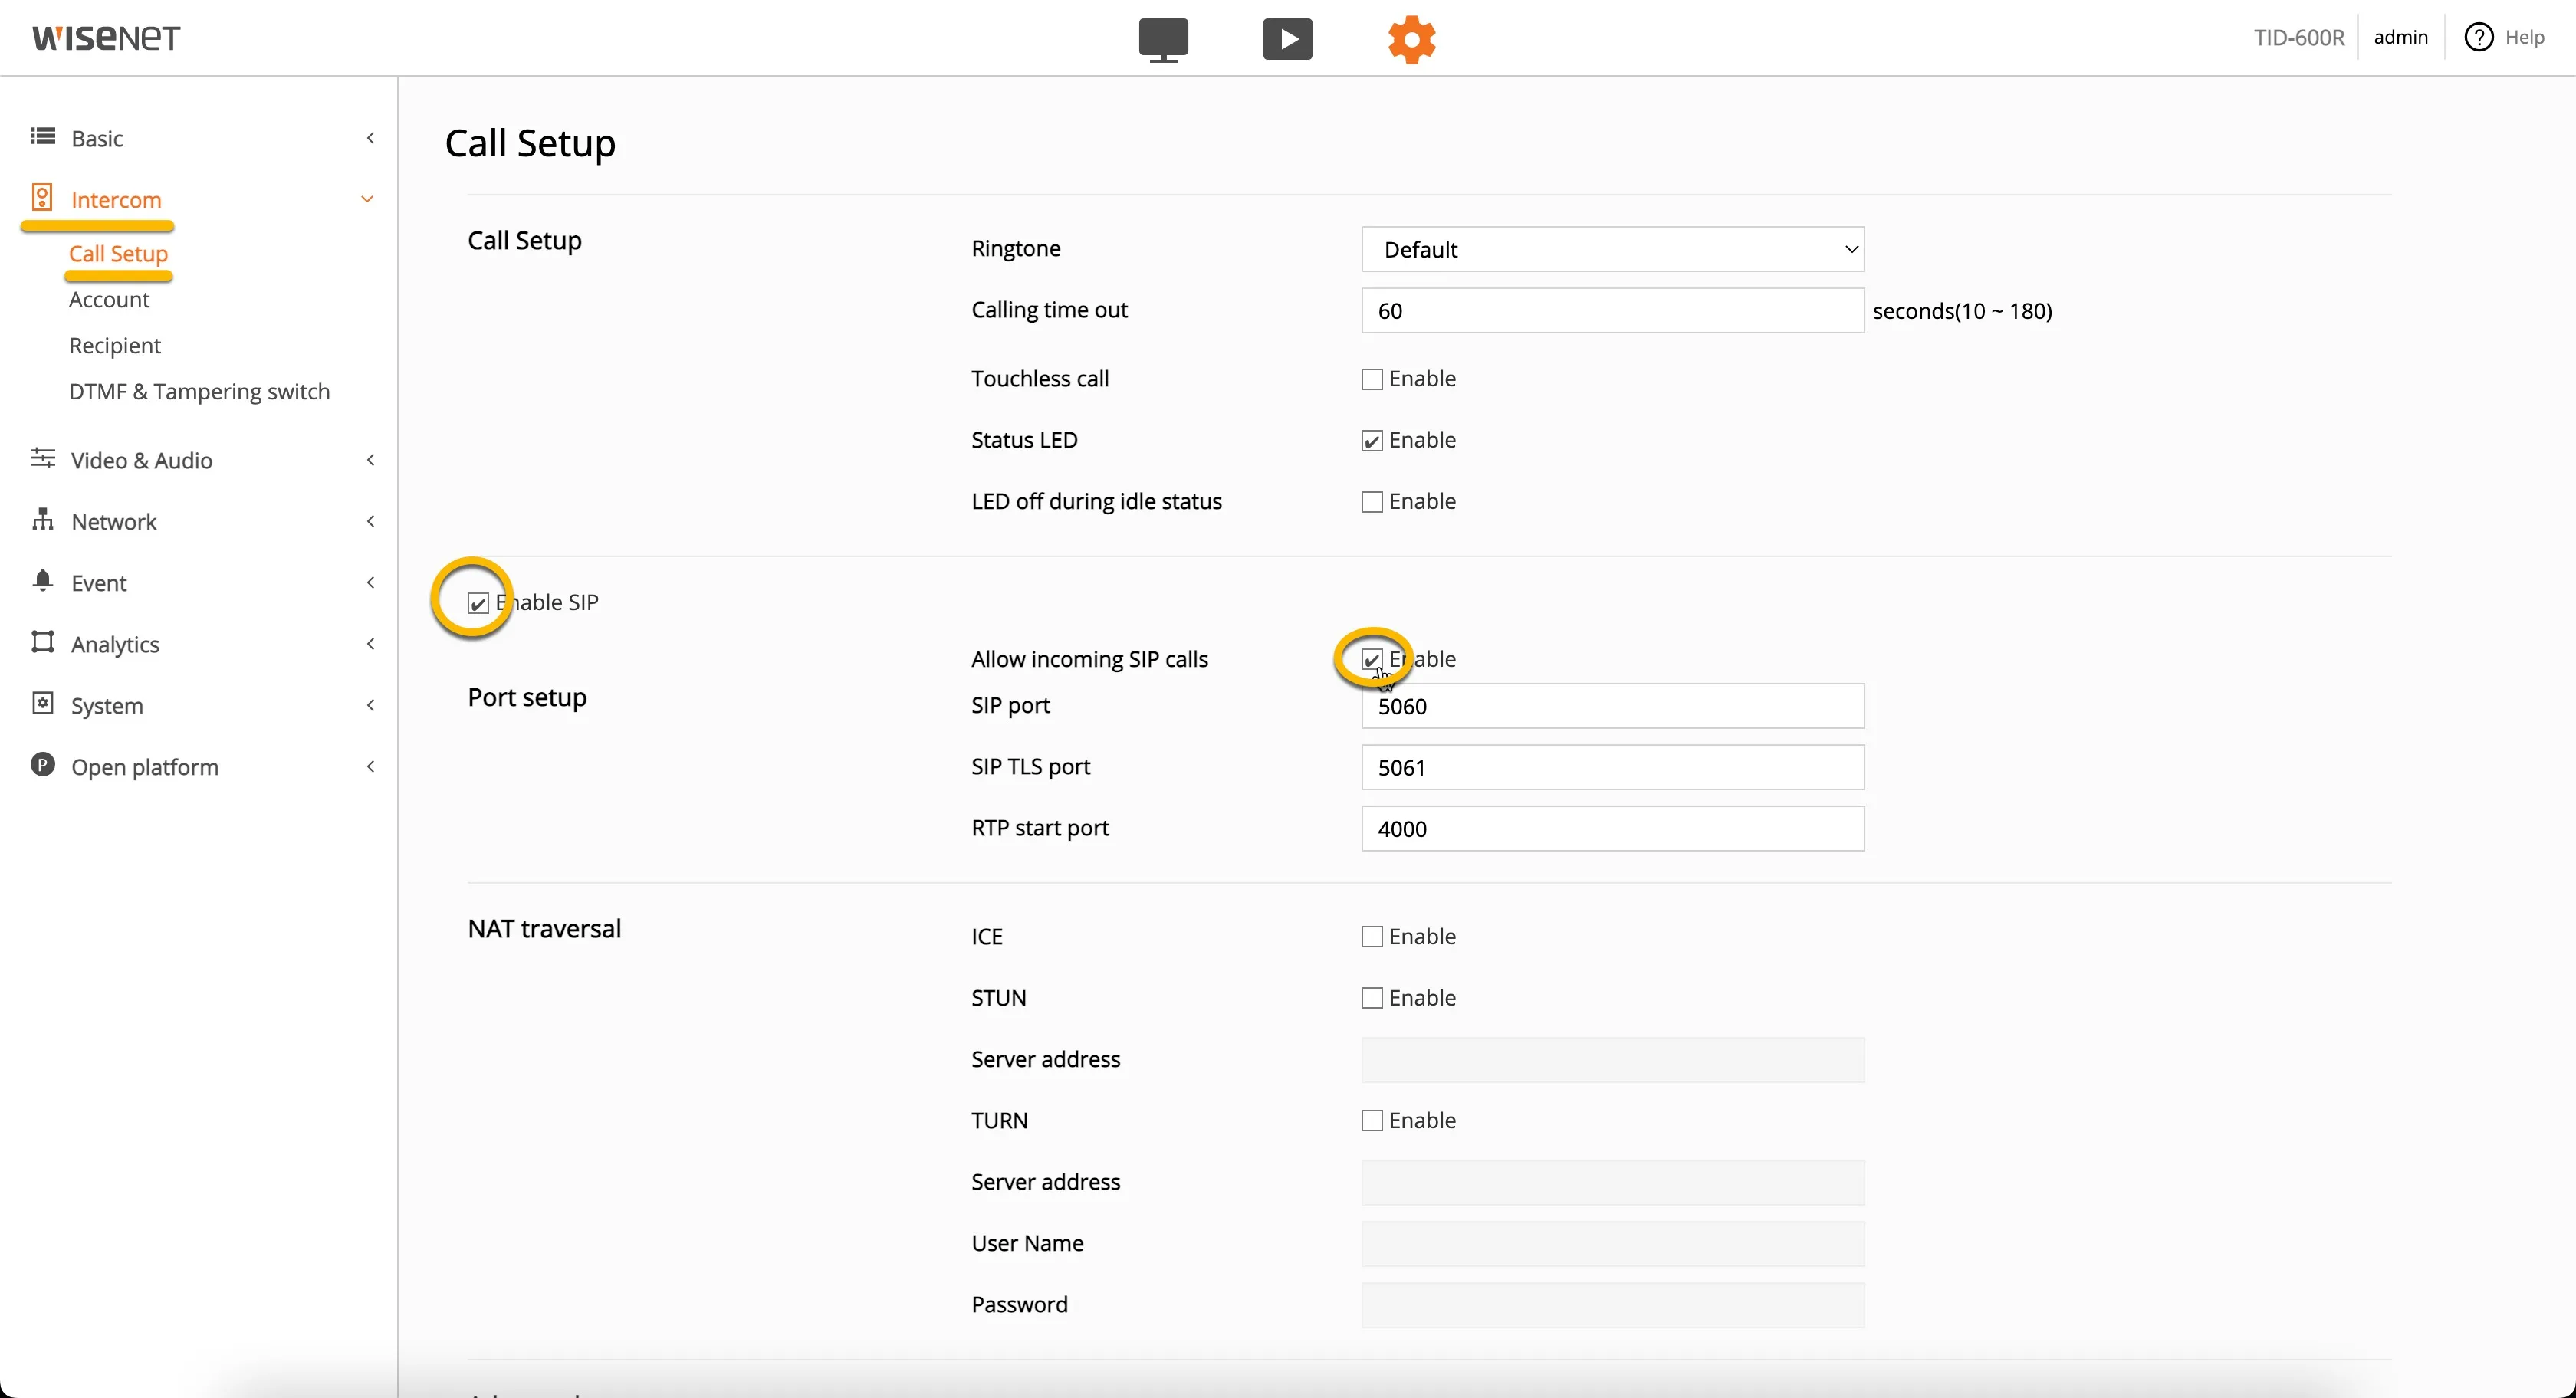
Task: Expand the System menu chevron
Action: [x=370, y=705]
